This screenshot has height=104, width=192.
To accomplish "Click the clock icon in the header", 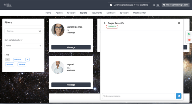I will [x=111, y=5].
